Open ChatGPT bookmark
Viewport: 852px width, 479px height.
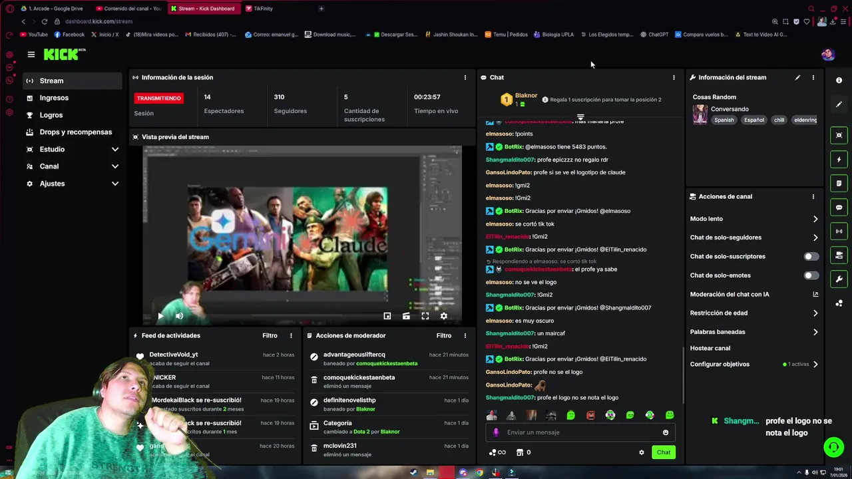point(654,35)
